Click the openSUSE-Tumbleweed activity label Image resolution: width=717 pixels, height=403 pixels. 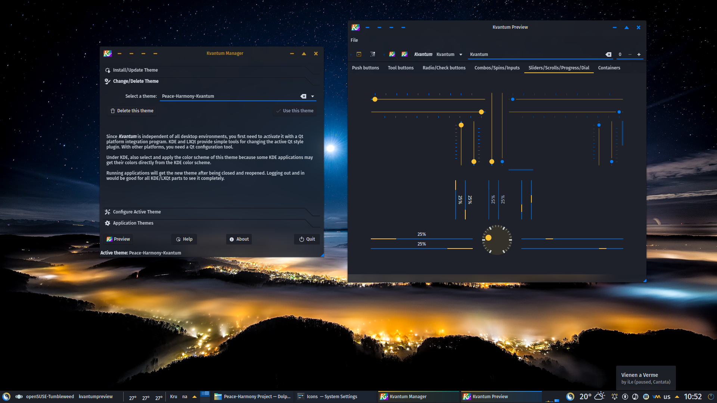[x=50, y=397]
